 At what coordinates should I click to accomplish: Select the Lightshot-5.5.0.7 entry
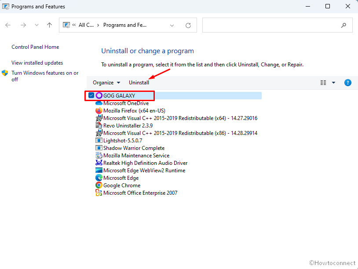pos(123,141)
